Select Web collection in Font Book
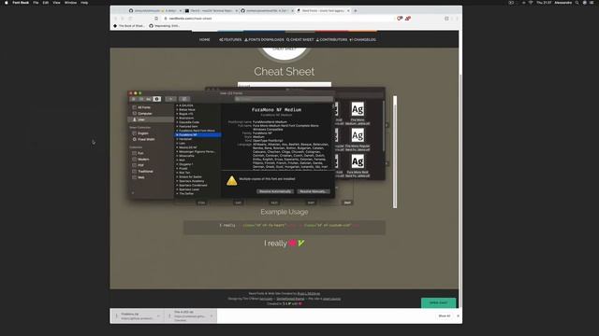The image size is (599, 336). click(x=141, y=177)
